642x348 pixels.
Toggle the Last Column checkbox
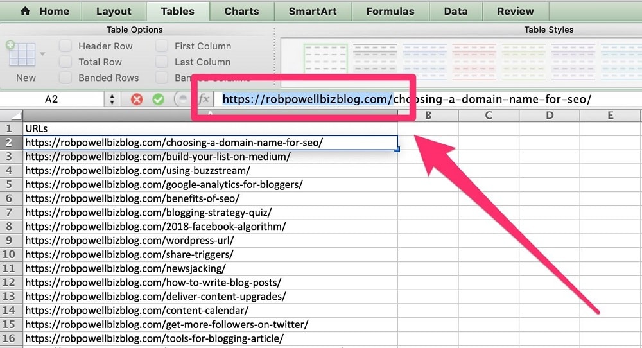[162, 62]
